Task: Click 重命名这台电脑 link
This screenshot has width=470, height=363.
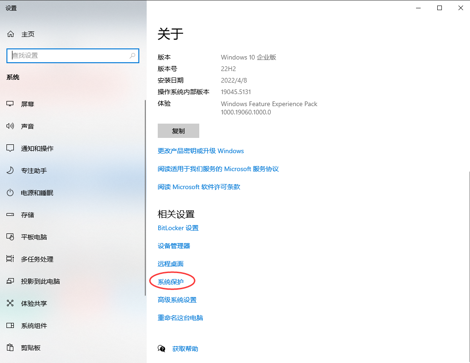Action: (180, 317)
